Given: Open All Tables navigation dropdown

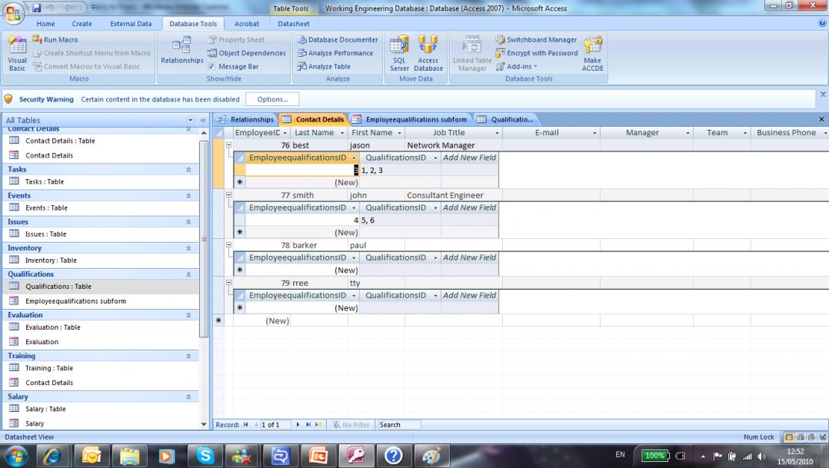Looking at the screenshot, I should point(190,121).
